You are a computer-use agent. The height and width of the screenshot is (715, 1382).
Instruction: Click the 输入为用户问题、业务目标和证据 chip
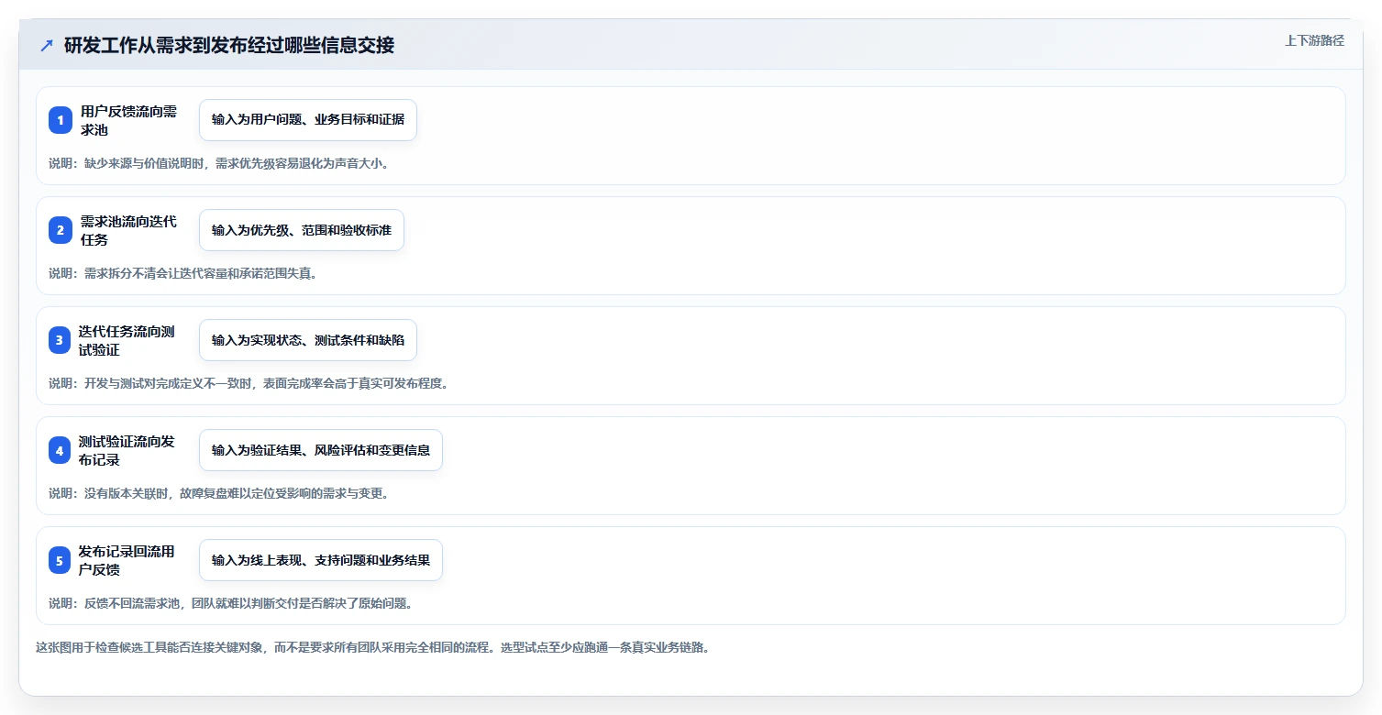(x=308, y=120)
